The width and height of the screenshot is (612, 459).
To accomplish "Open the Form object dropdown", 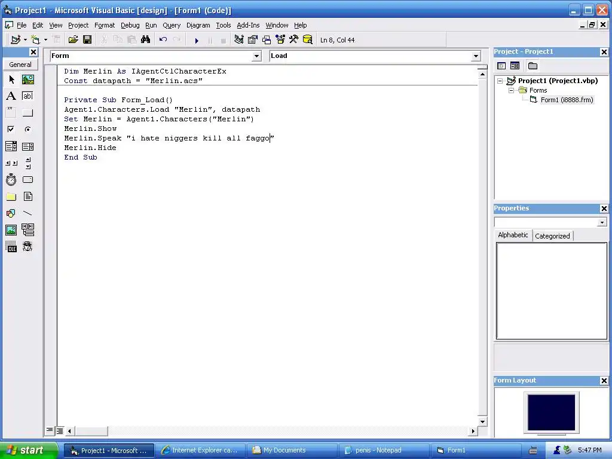I will point(256,56).
